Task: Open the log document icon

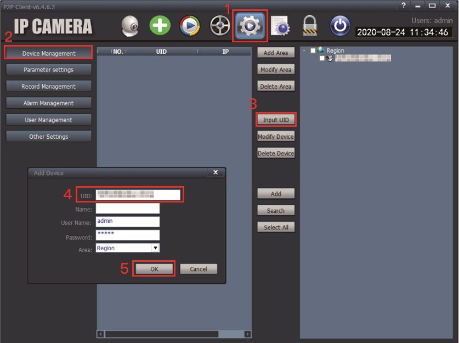Action: [280, 26]
